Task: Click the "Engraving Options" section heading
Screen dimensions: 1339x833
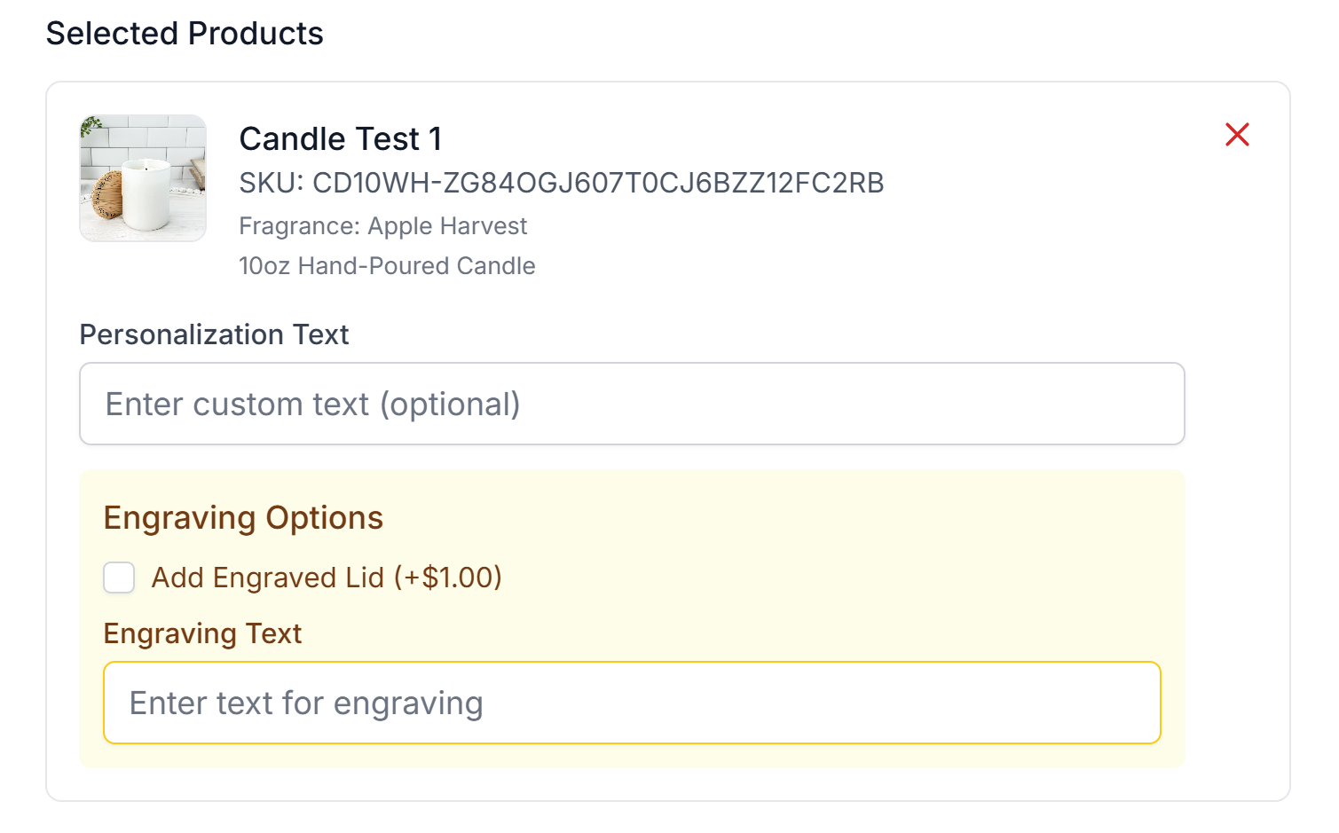Action: 243,518
